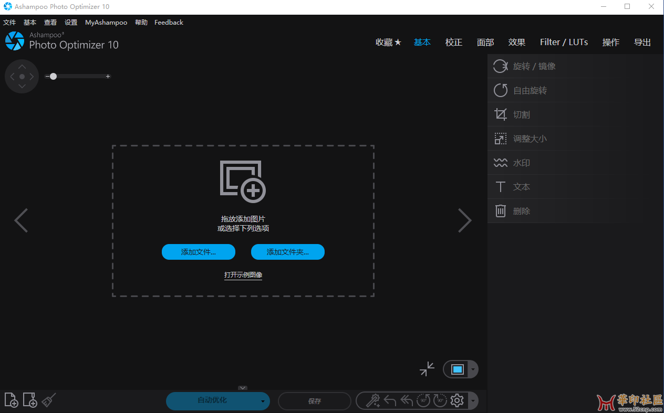Click the zoom slider plus end
The height and width of the screenshot is (413, 664).
click(x=108, y=77)
